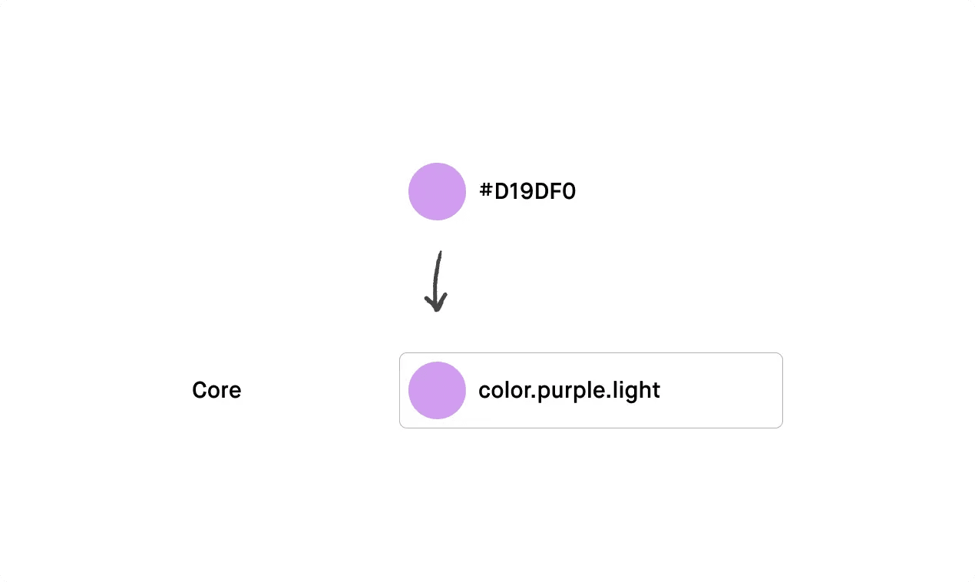Click the letters "DF" in the hex code
The image size is (975, 582).
pos(545,191)
